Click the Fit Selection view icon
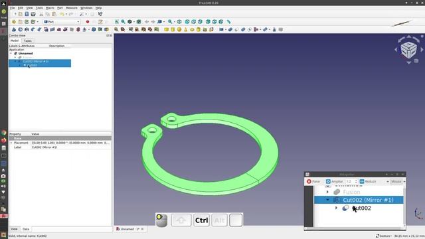 (123, 22)
